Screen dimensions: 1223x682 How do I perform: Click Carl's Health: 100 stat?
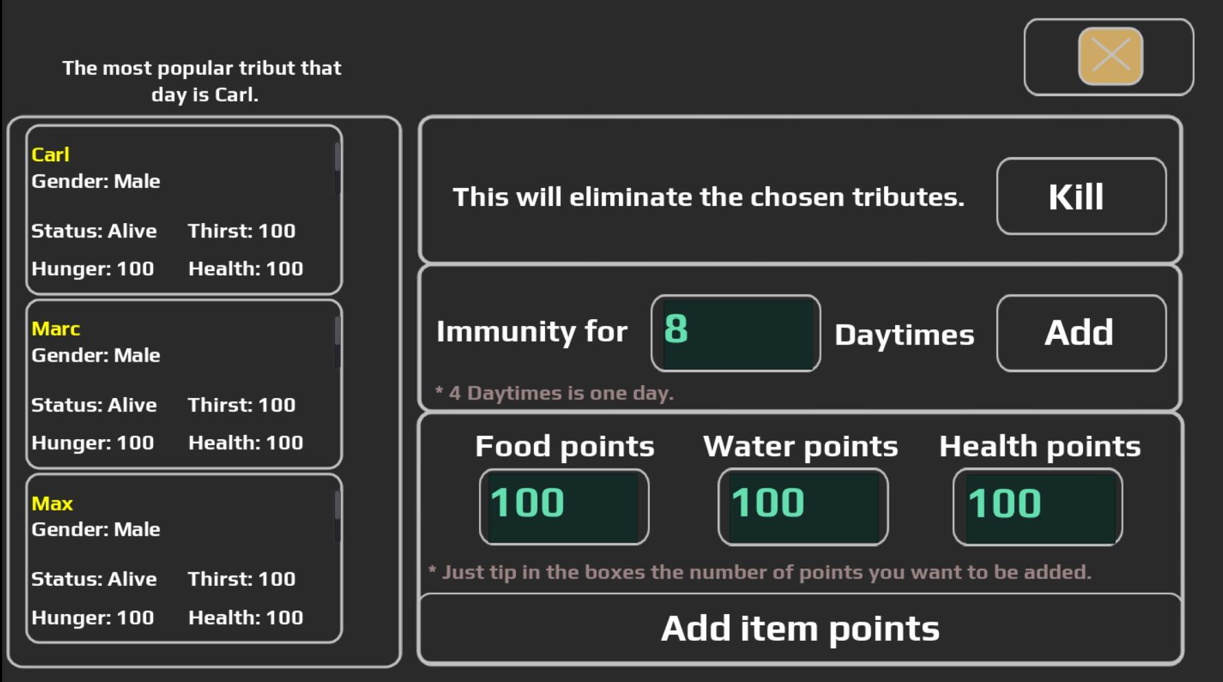(x=246, y=269)
